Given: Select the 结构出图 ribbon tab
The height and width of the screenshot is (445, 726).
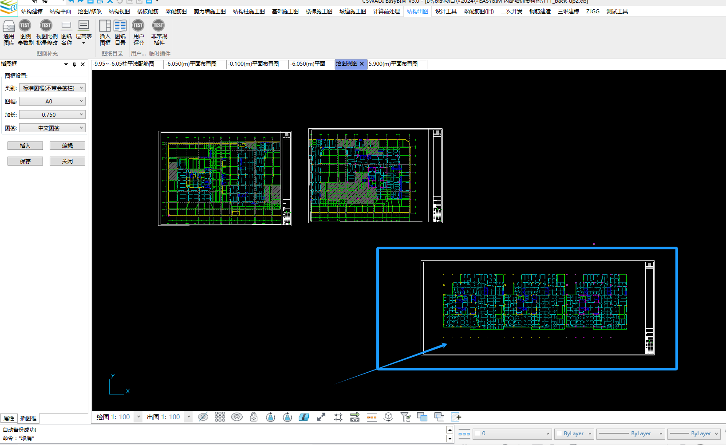Looking at the screenshot, I should tap(418, 12).
